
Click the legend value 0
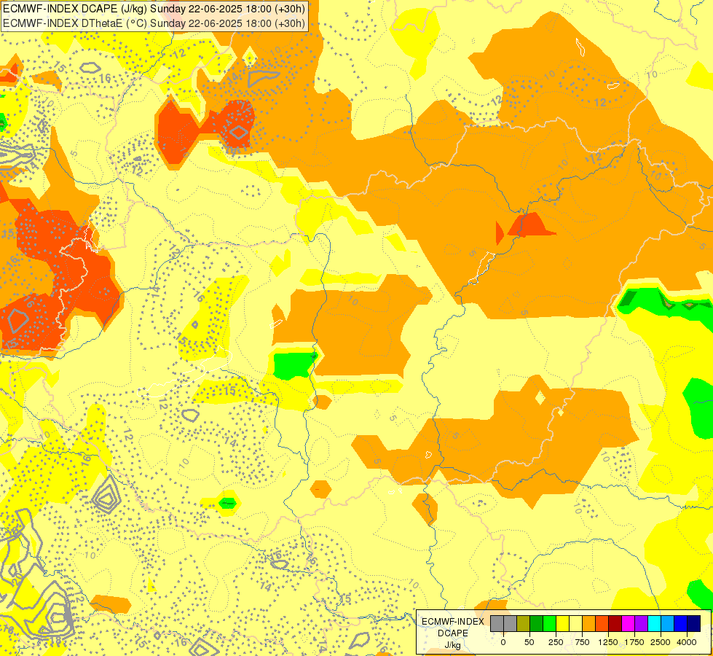coord(503,642)
